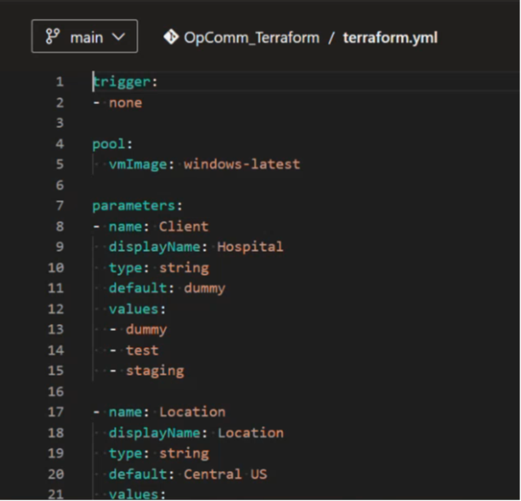
Task: Click the terraform.yml file name breadcrumb
Action: [391, 38]
